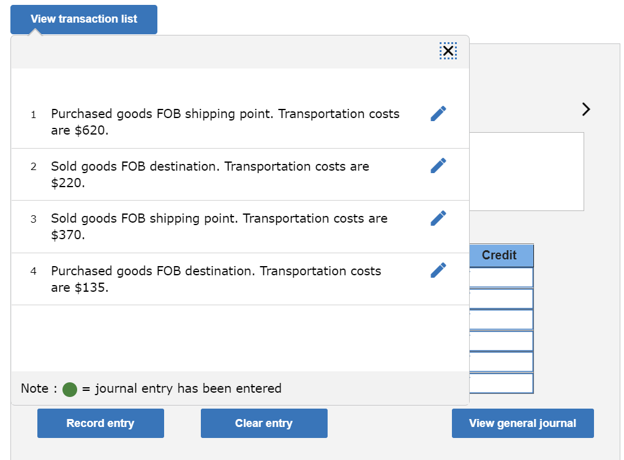
Task: Click the pencil icon for FOB shipping point purchase
Action: coord(438,113)
